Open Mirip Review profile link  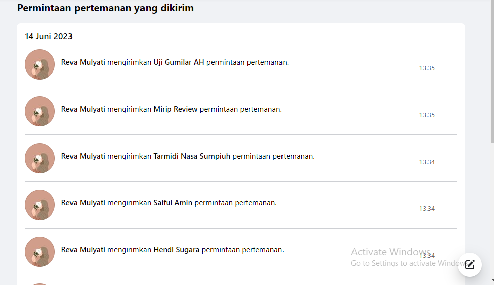175,109
